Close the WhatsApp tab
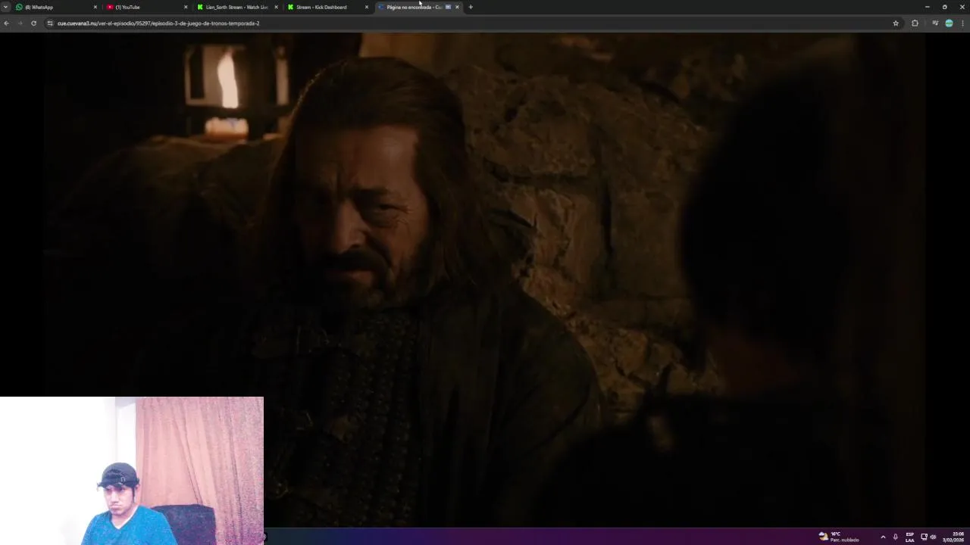The image size is (970, 545). pos(95,7)
